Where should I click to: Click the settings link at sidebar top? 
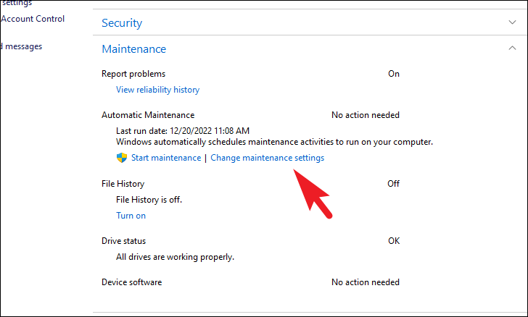pos(16,3)
